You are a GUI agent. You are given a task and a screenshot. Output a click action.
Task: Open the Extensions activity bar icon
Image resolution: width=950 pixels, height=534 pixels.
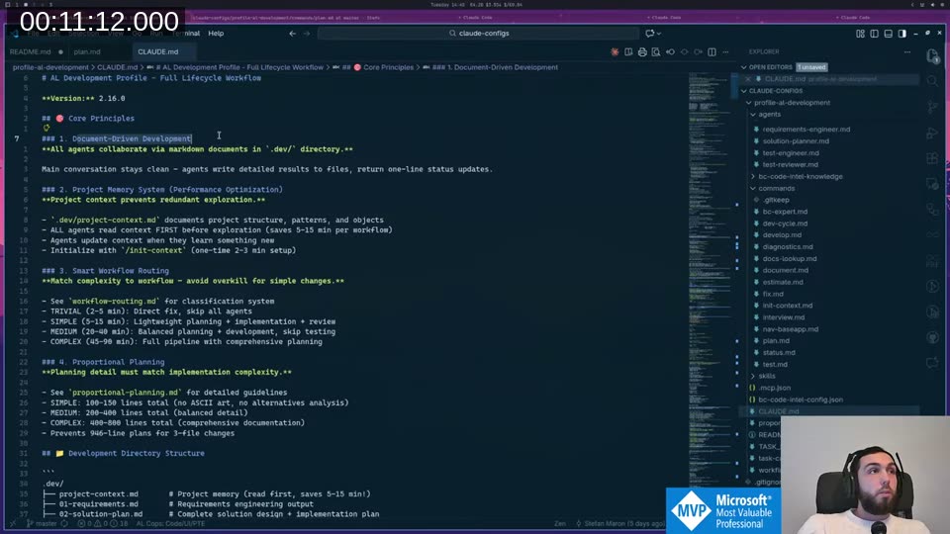pos(932,158)
